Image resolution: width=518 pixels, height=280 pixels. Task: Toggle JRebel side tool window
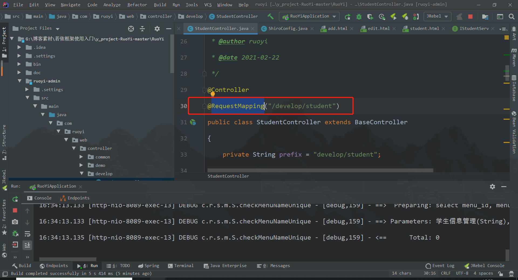click(4, 180)
